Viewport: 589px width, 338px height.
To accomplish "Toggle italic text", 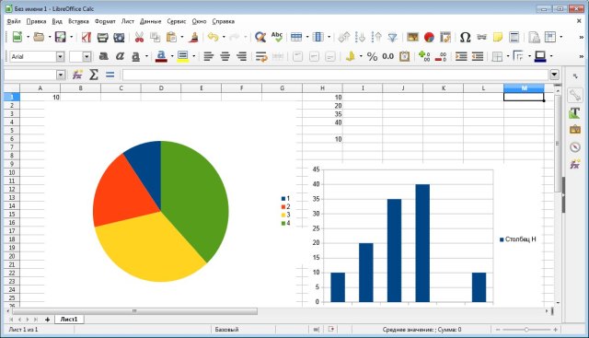I will click(120, 56).
